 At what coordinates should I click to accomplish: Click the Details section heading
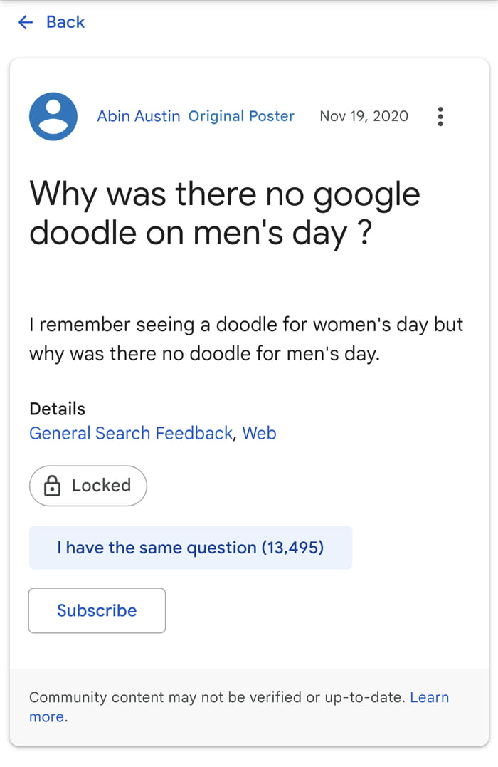tap(56, 409)
